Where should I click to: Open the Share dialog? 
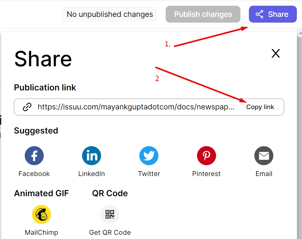[272, 14]
